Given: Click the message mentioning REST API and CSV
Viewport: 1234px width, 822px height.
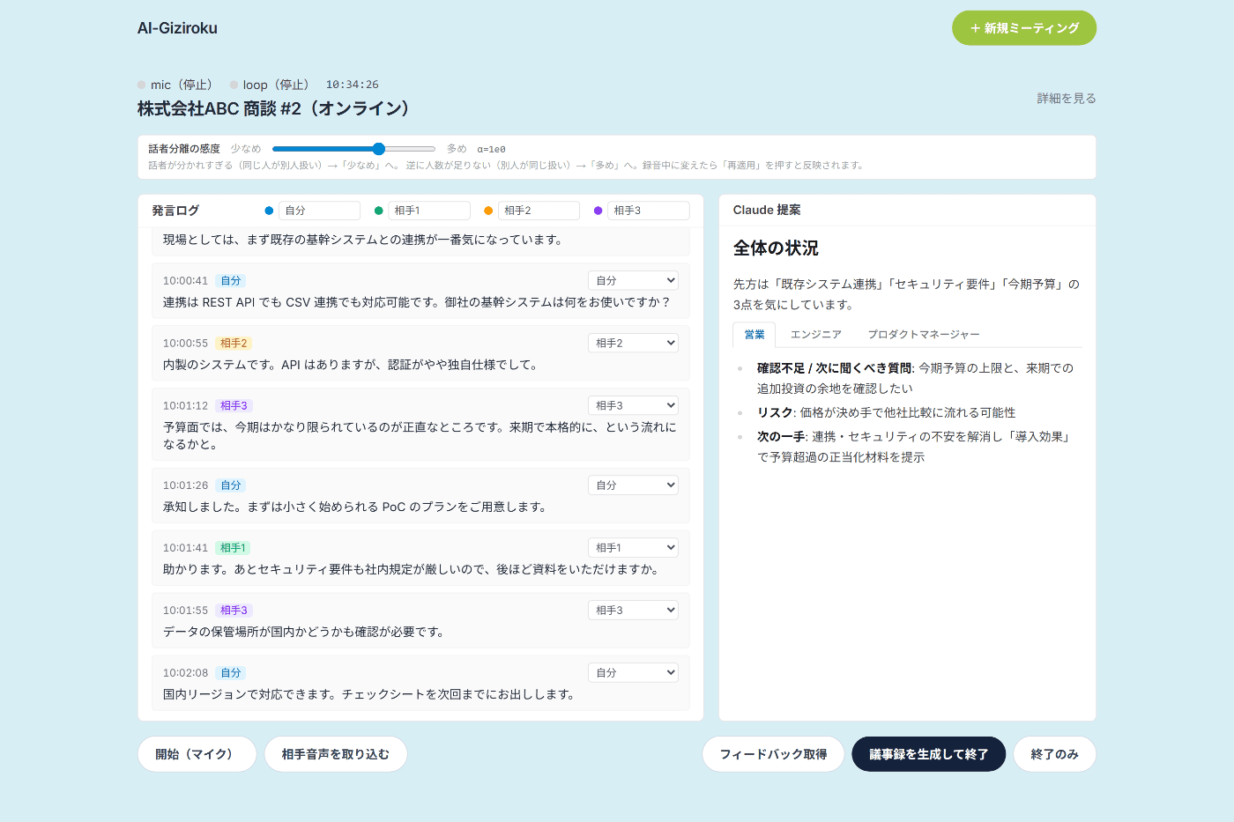Looking at the screenshot, I should point(417,302).
